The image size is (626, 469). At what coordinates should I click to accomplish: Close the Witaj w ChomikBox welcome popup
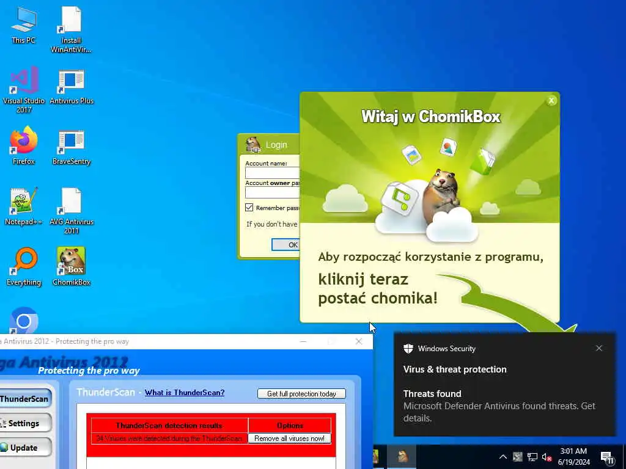[x=551, y=101]
